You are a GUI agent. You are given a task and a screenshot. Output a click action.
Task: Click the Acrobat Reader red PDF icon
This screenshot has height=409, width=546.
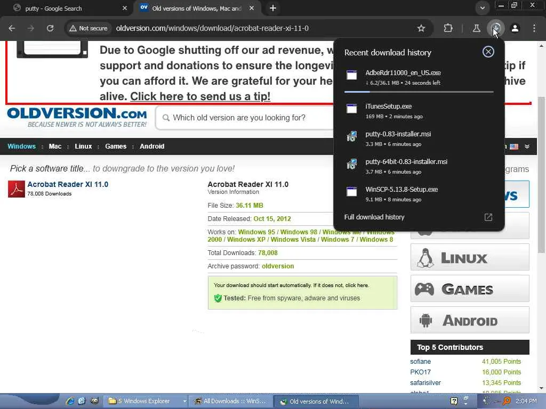[x=17, y=189]
